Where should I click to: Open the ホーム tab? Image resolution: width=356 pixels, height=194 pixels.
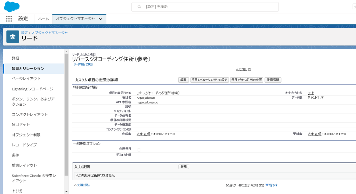pyautogui.click(x=43, y=19)
